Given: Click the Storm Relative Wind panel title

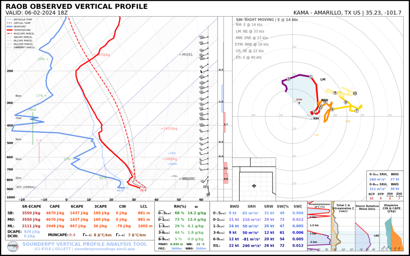Looking at the screenshot, I should 367,208.
